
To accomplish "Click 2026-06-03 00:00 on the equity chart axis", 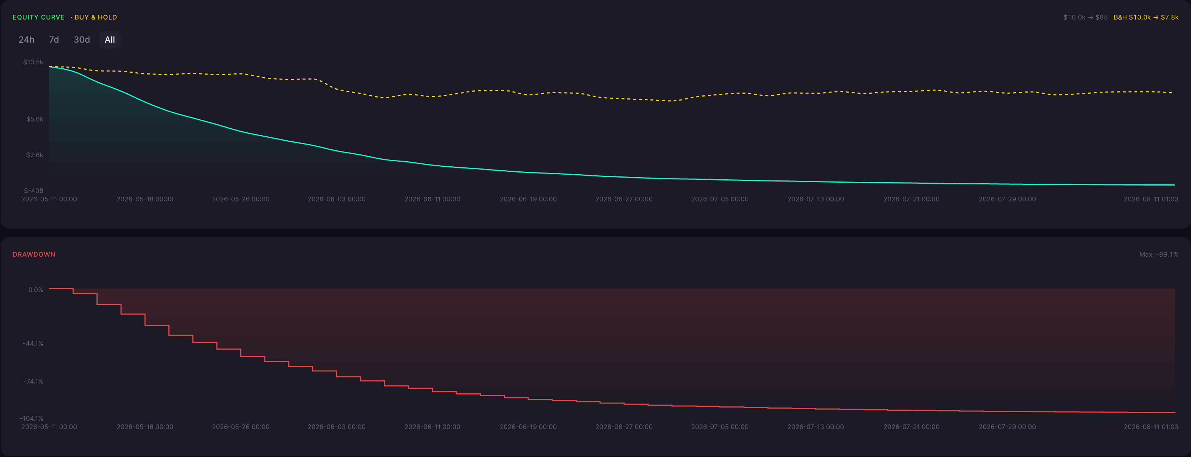I will [x=336, y=199].
